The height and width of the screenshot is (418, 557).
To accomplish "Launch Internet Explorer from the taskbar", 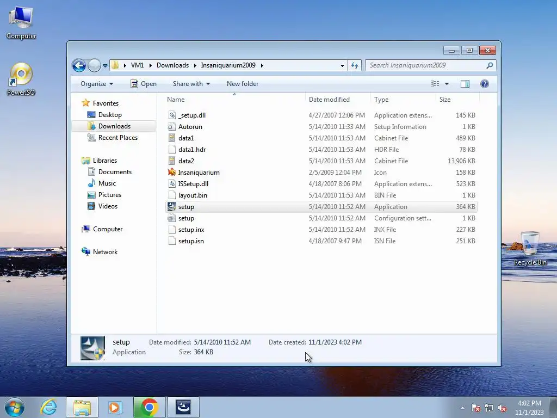I will tap(48, 407).
